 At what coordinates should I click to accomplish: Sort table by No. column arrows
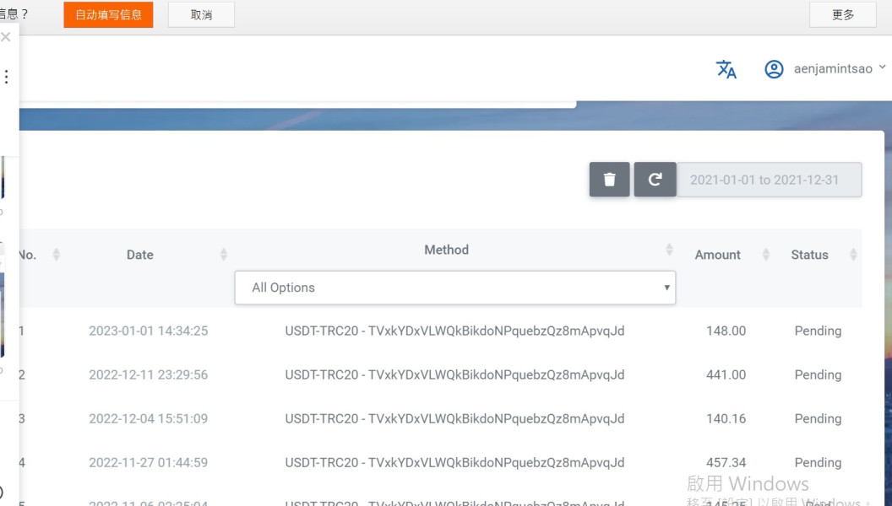[56, 255]
